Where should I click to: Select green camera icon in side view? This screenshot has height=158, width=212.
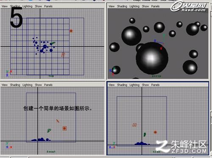tap(145, 134)
